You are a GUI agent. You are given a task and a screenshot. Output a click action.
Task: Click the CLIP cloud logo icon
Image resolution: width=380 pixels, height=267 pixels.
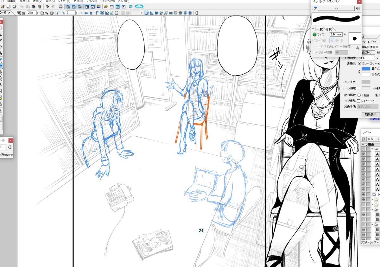click(x=139, y=6)
